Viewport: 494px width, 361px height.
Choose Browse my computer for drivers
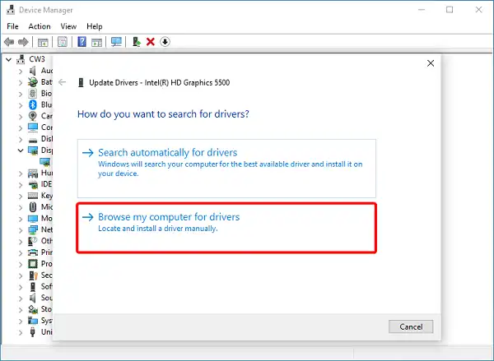click(168, 217)
